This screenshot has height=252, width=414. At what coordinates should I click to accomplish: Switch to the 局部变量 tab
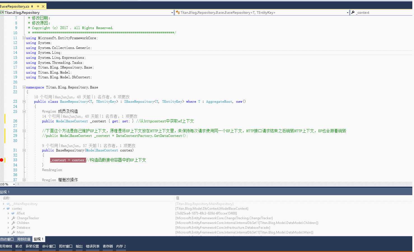24,239
